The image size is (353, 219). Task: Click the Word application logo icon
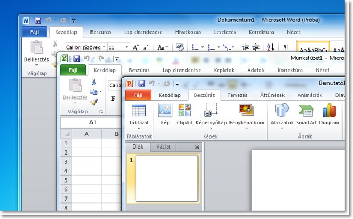(x=25, y=20)
